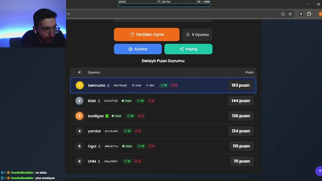Image resolution: width=322 pixels, height=181 pixels.
Task: Click the dark extension icon beside the star
Action: (301, 14)
